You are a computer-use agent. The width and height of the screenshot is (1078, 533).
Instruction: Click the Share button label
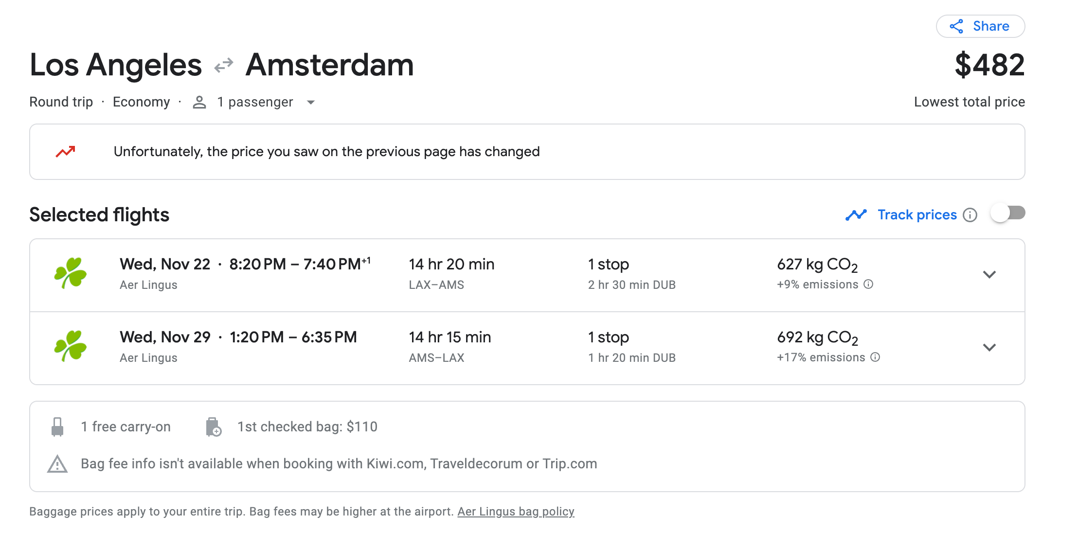(991, 26)
